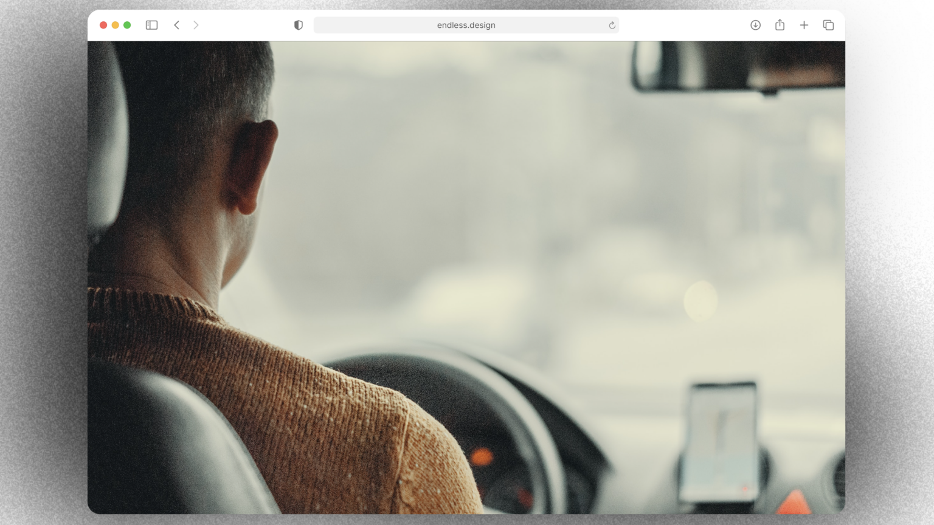The height and width of the screenshot is (525, 934).
Task: Click the endless.design address bar
Action: [x=466, y=25]
